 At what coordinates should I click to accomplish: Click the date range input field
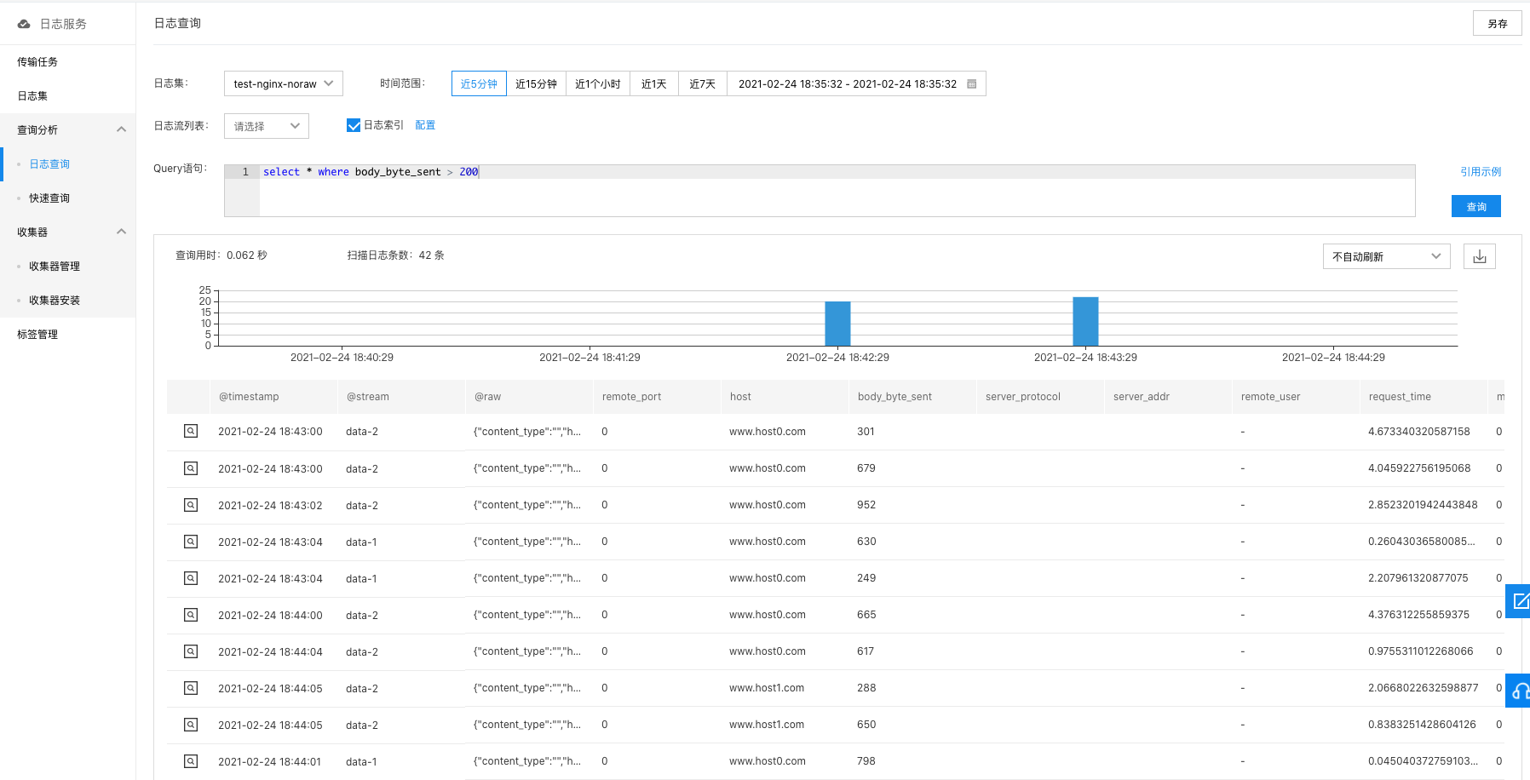pyautogui.click(x=856, y=83)
